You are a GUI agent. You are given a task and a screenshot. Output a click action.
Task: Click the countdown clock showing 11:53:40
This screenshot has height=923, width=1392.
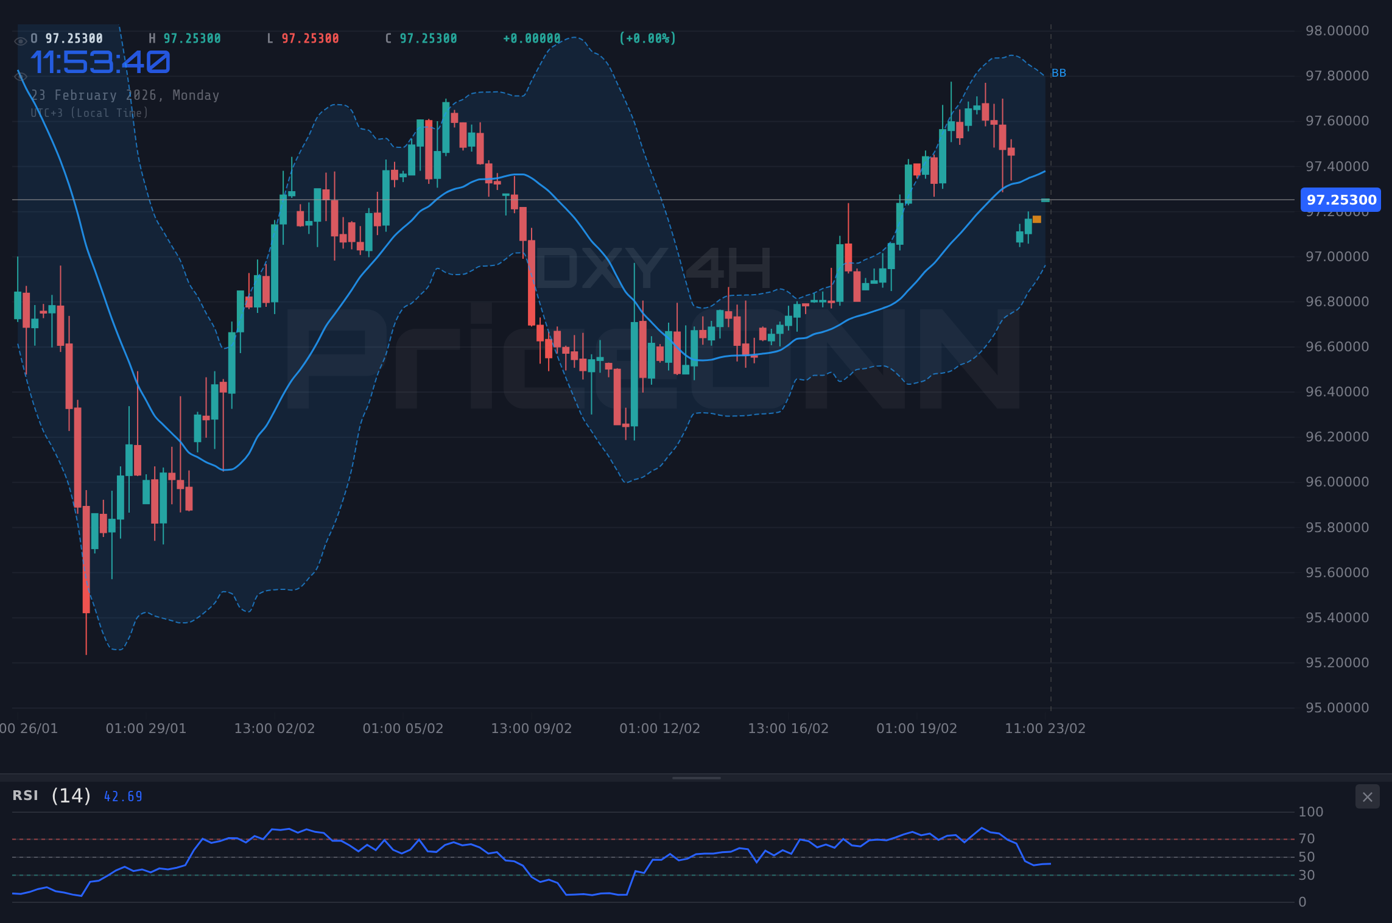[100, 61]
